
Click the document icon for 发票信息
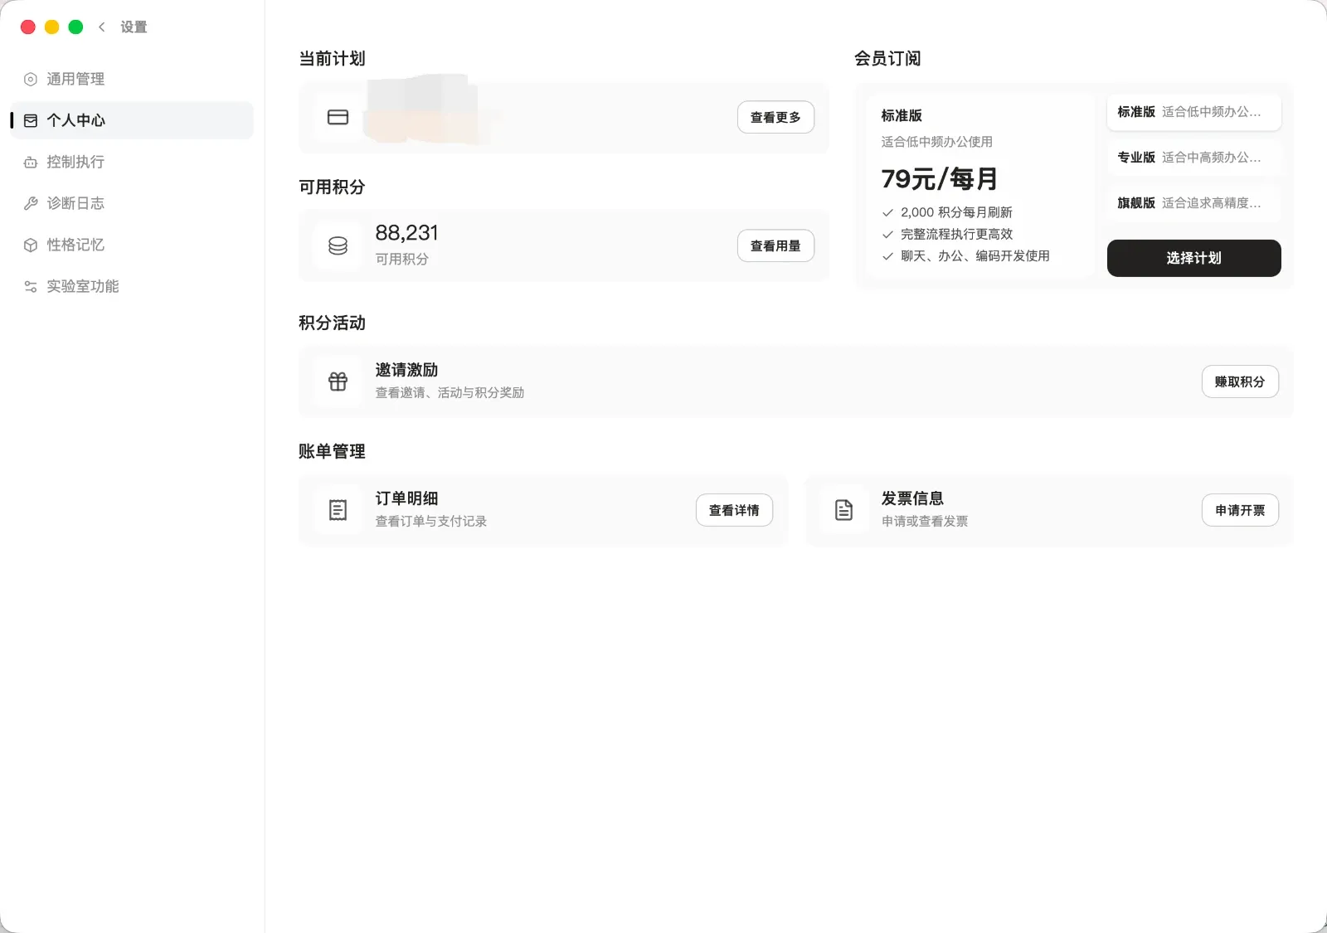tap(844, 510)
